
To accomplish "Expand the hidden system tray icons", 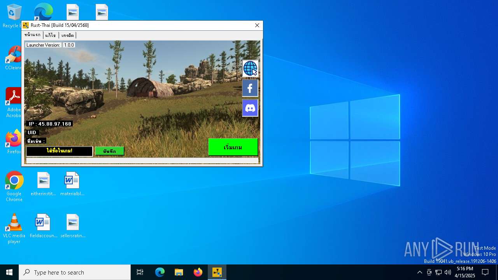I will click(419, 272).
